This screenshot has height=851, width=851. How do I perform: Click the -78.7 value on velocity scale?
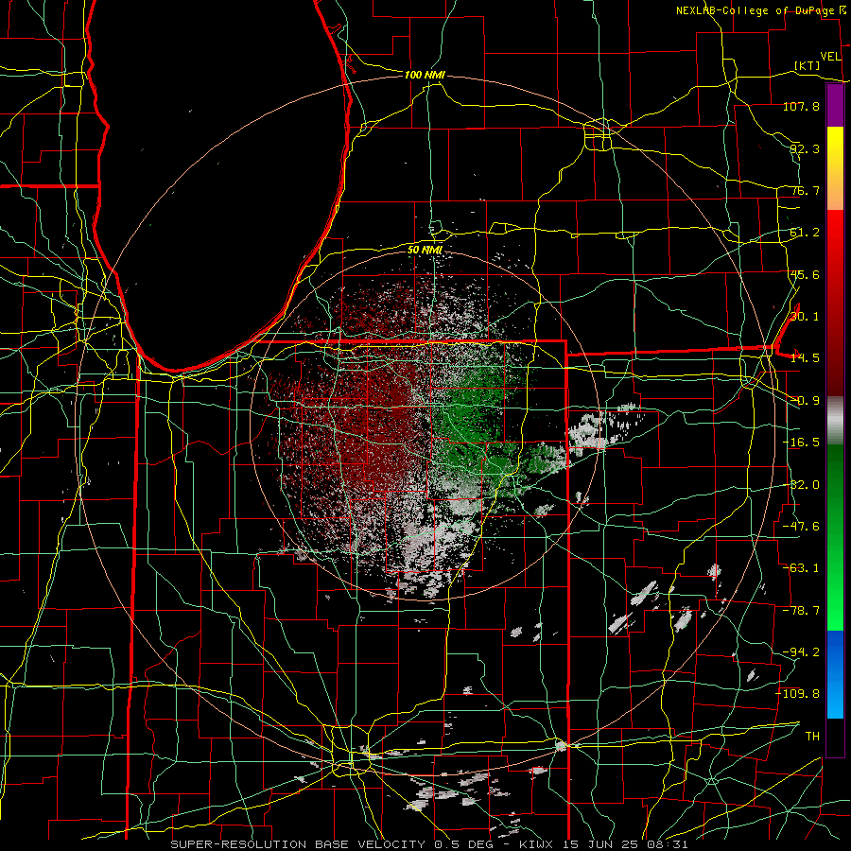(x=801, y=611)
